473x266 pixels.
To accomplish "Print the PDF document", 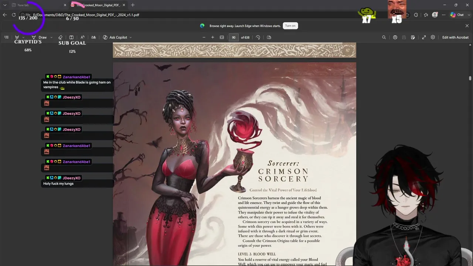I will coord(395,37).
